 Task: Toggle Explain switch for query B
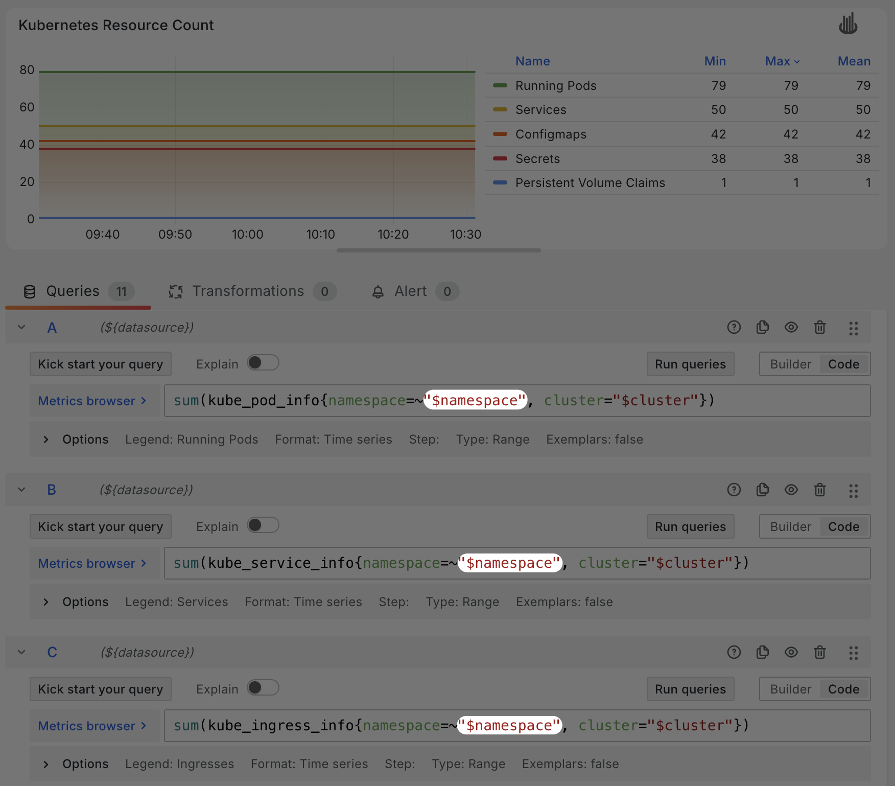click(263, 525)
